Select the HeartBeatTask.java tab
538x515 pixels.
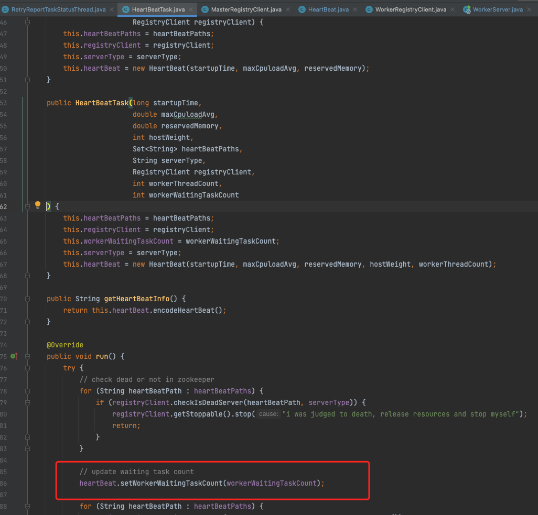158,9
